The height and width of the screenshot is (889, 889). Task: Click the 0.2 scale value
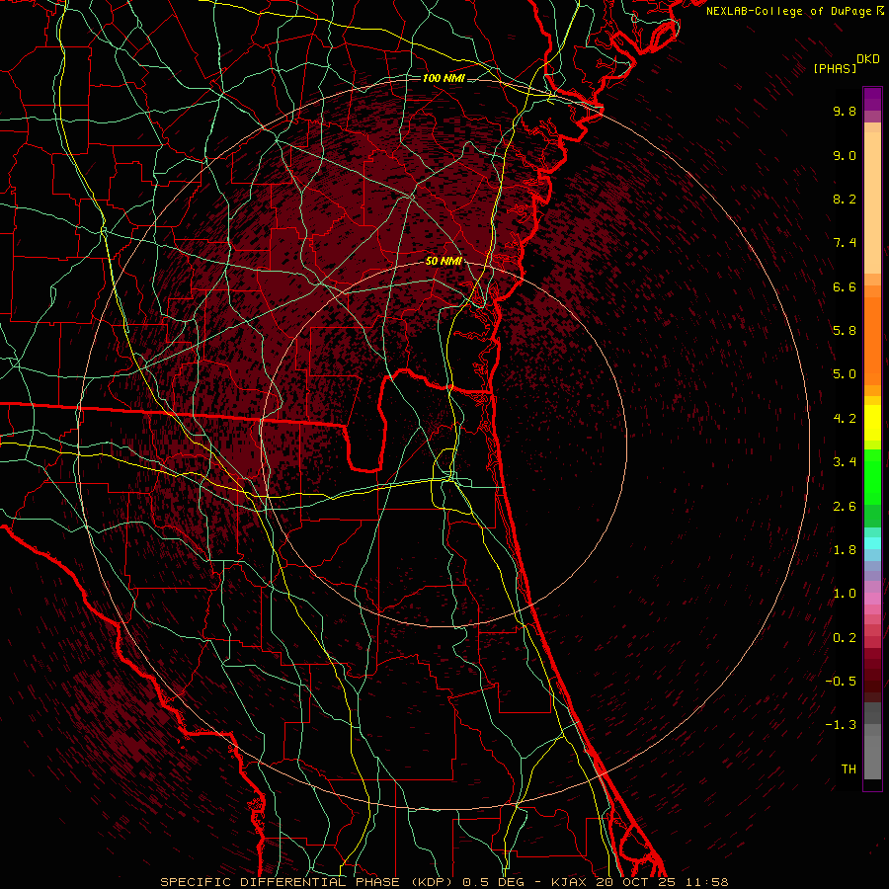click(845, 637)
